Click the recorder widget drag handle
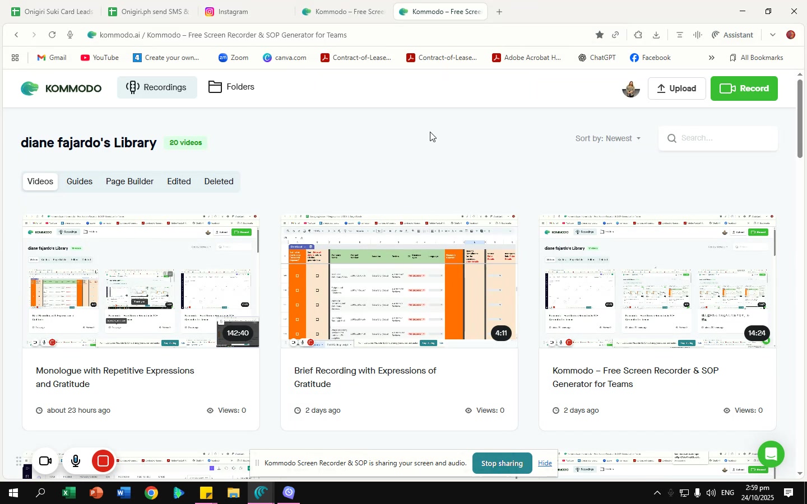 click(18, 461)
